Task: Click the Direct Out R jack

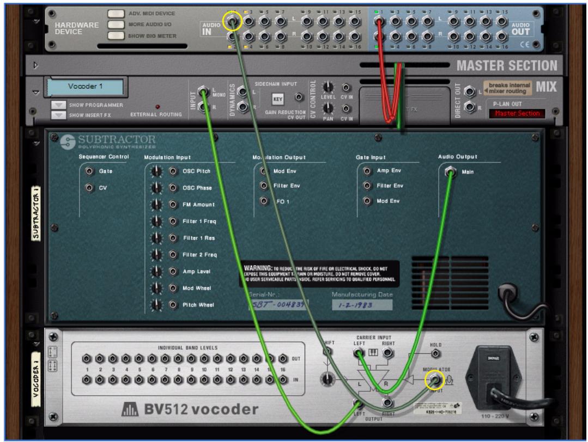Action: point(470,107)
